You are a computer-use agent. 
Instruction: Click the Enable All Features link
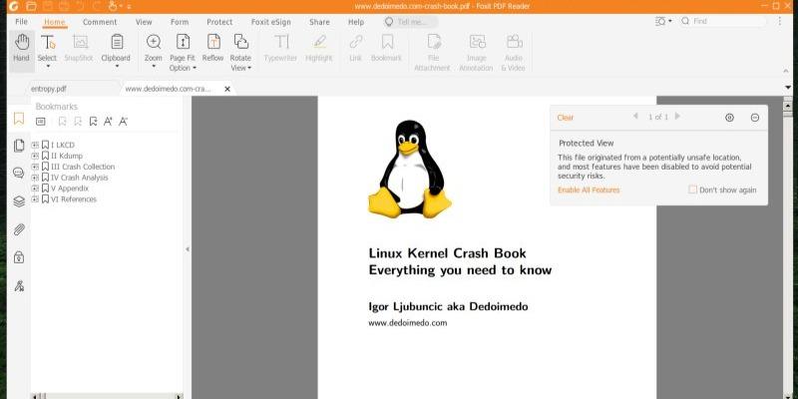point(588,190)
